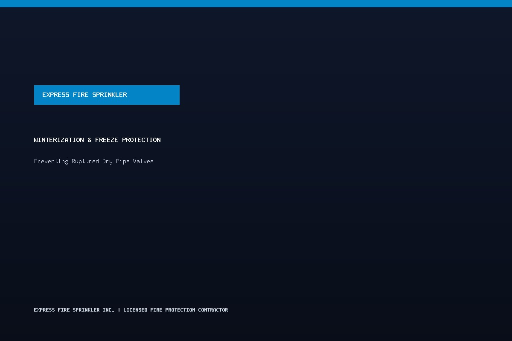
Task: Click the word Valves in the subtitle
Action: [143, 161]
